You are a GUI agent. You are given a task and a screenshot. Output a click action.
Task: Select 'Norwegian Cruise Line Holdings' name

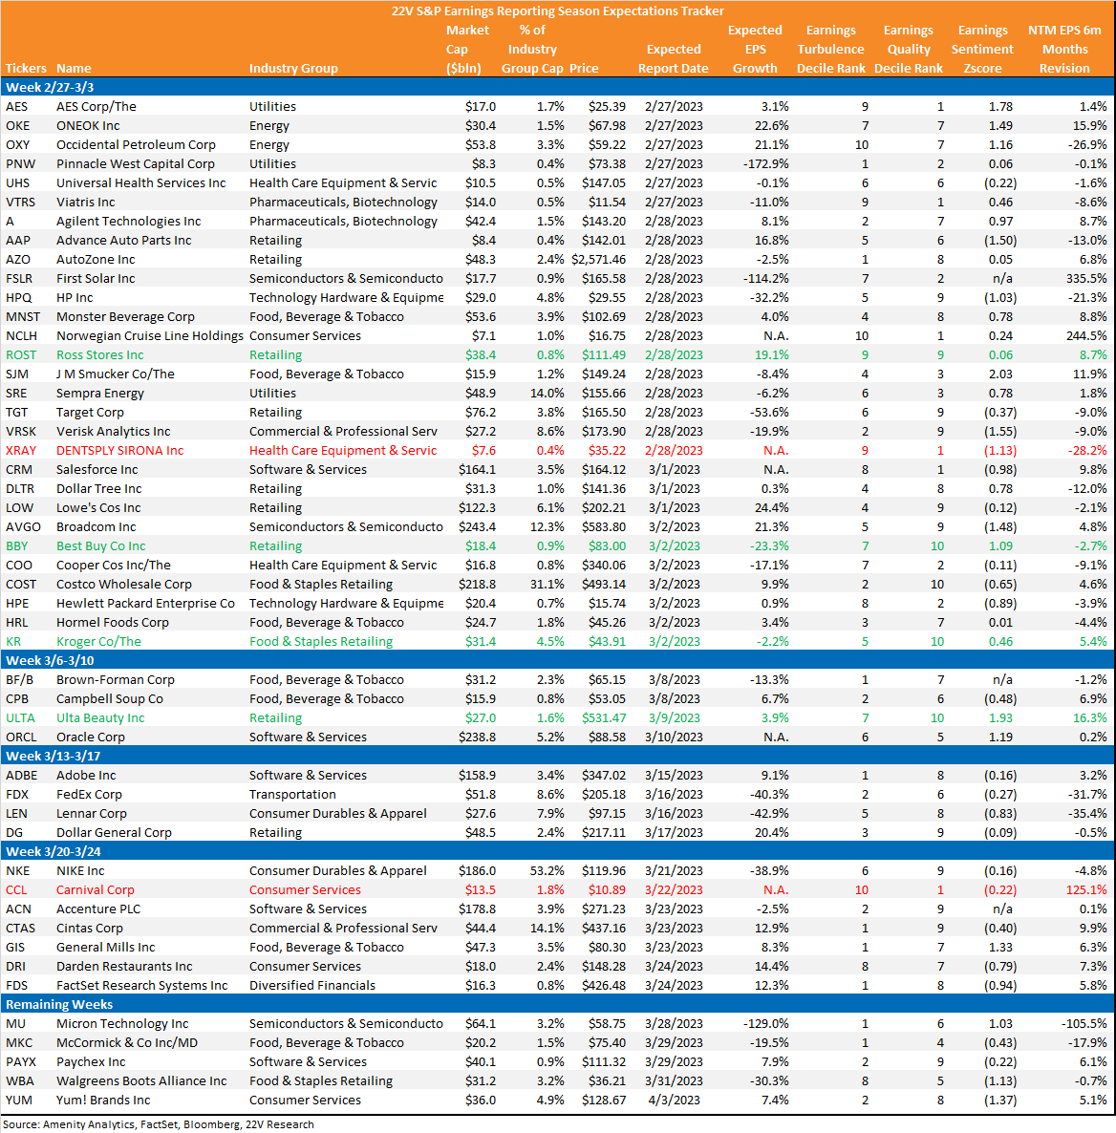[150, 336]
